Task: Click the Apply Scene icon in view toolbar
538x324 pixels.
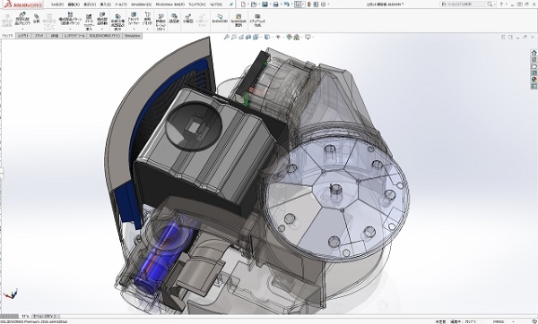Action: click(297, 37)
